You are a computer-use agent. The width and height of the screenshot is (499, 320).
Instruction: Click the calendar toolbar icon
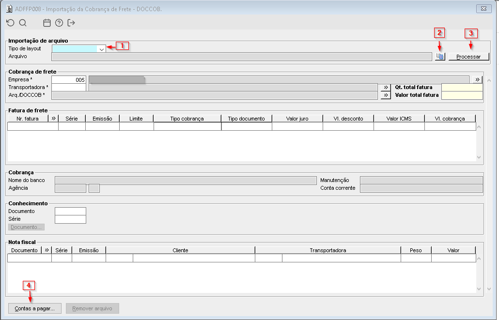(x=47, y=23)
